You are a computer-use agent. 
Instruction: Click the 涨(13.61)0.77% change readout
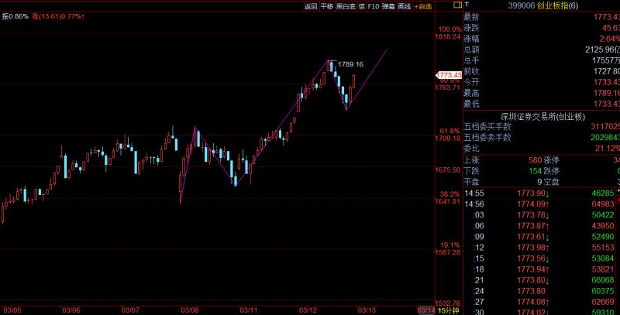click(58, 16)
